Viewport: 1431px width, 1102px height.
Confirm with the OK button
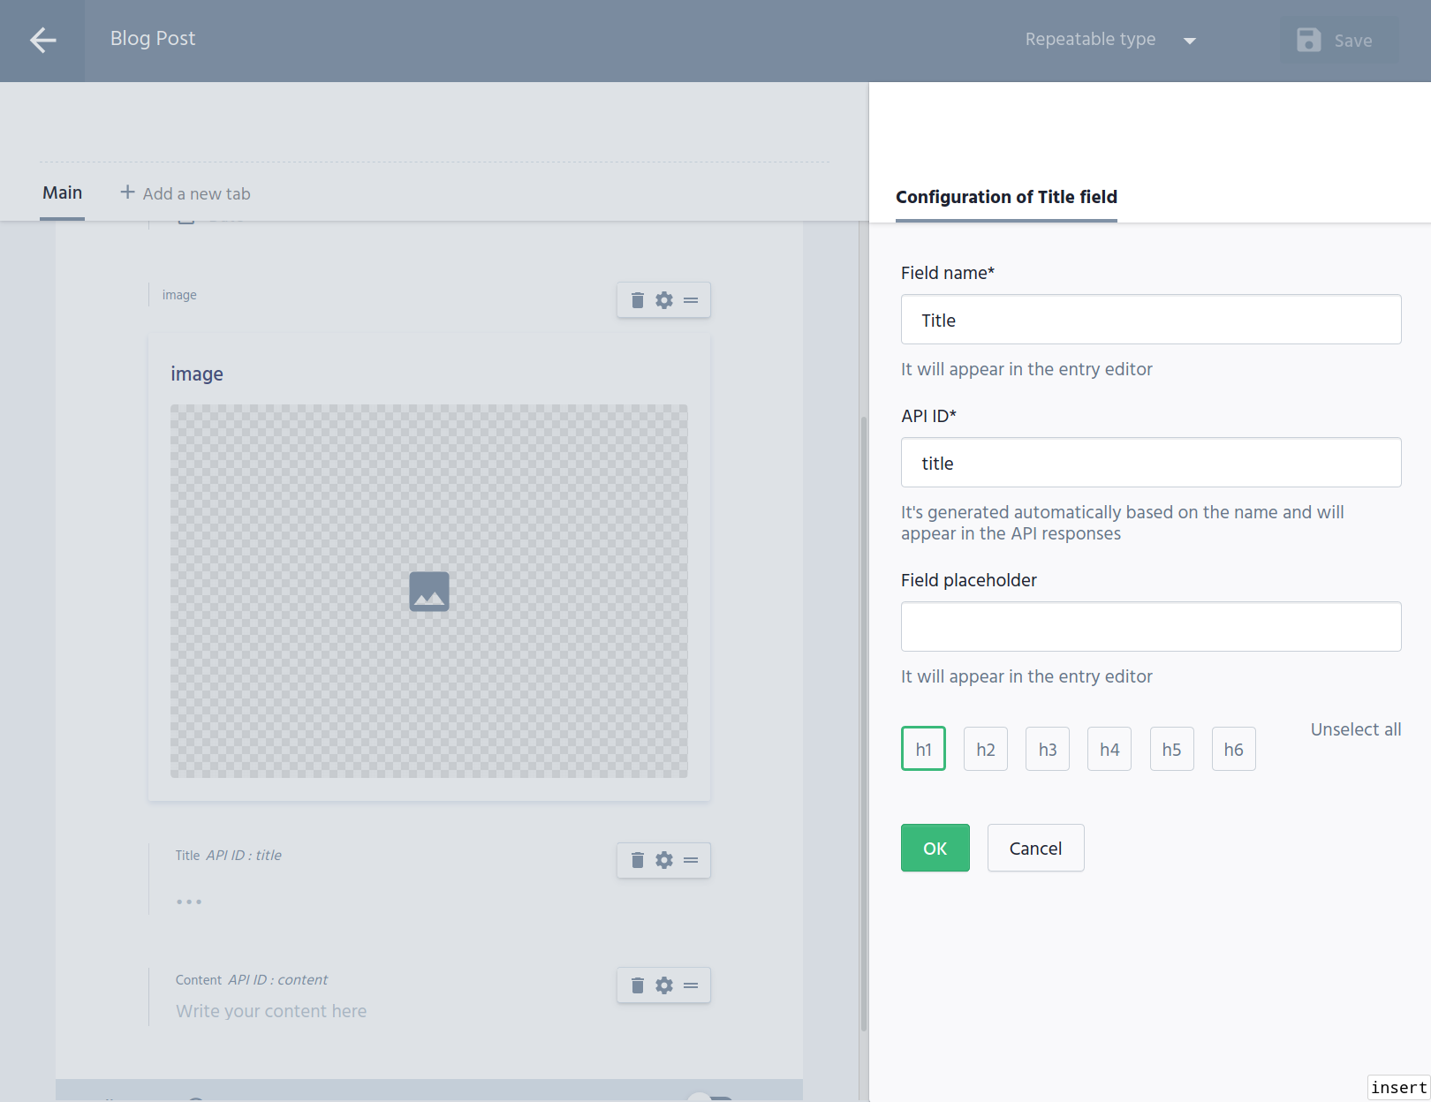[x=935, y=848]
